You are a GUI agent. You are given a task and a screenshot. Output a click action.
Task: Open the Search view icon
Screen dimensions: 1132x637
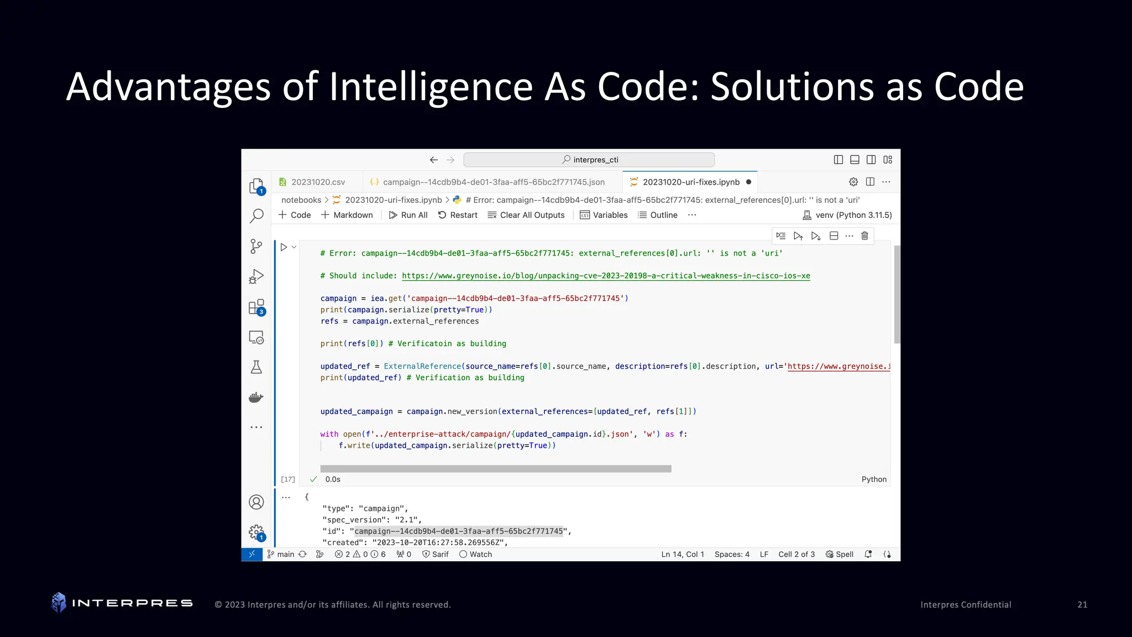[x=256, y=216]
